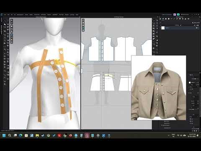Viewport: 201px width, 151px height.
Task: Open the CLO logo icon in top-left corner
Action: tap(2, 15)
